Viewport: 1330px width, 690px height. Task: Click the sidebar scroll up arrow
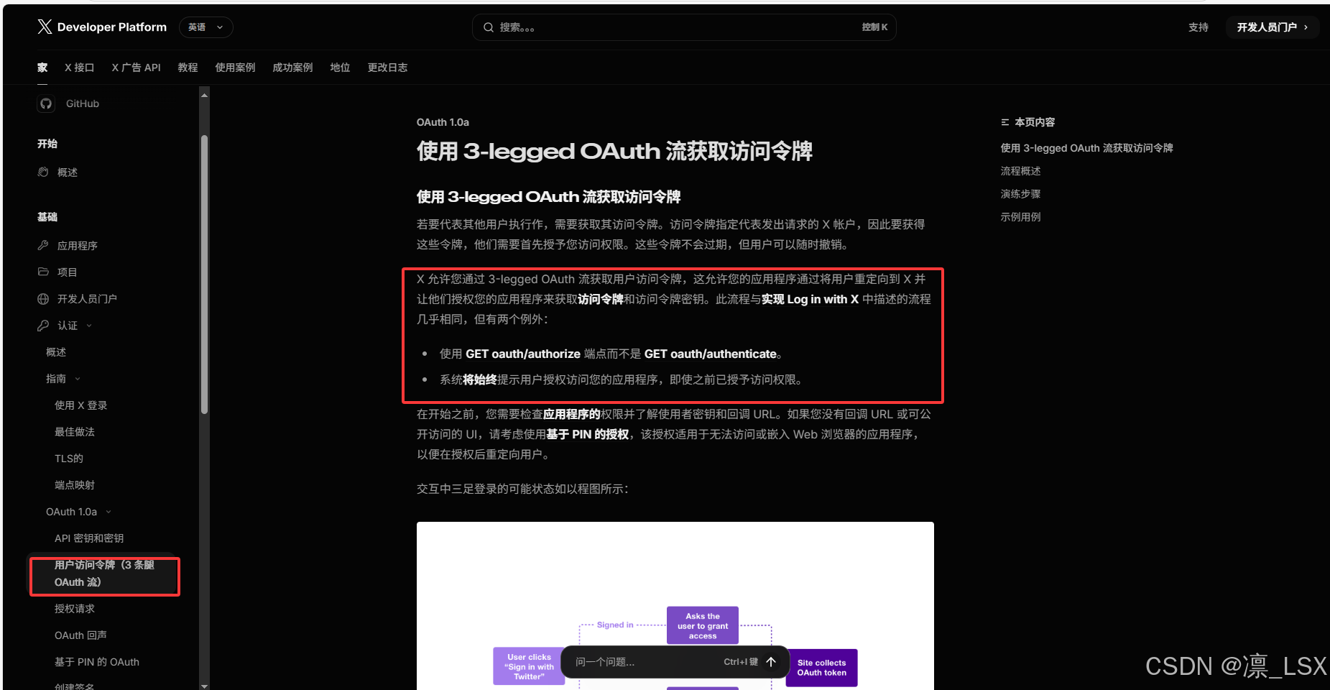205,95
